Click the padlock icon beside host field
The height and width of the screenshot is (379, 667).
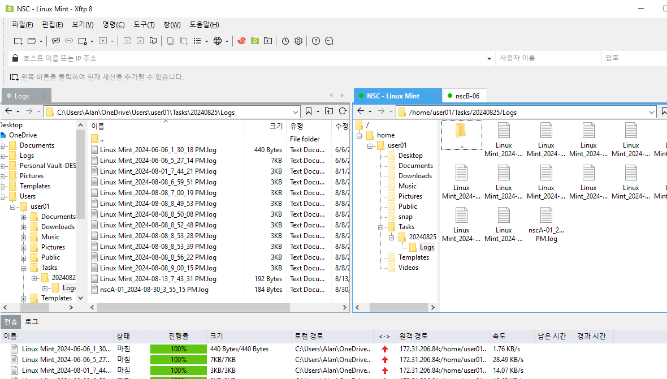click(x=15, y=58)
